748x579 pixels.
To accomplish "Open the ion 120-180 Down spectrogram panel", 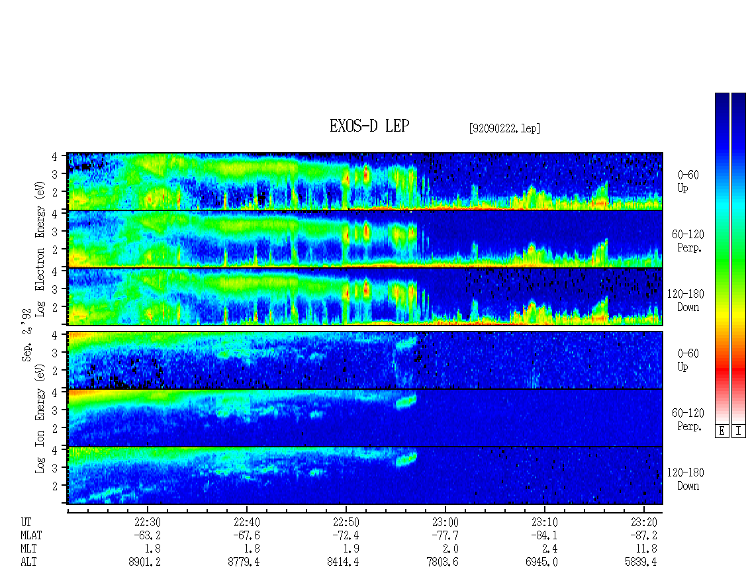I will point(365,476).
